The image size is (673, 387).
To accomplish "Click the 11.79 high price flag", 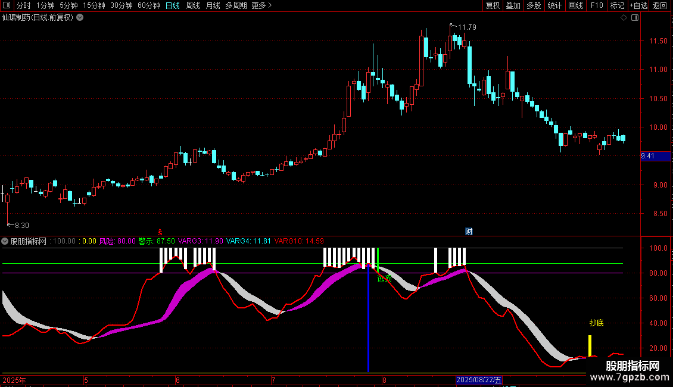I will point(463,27).
